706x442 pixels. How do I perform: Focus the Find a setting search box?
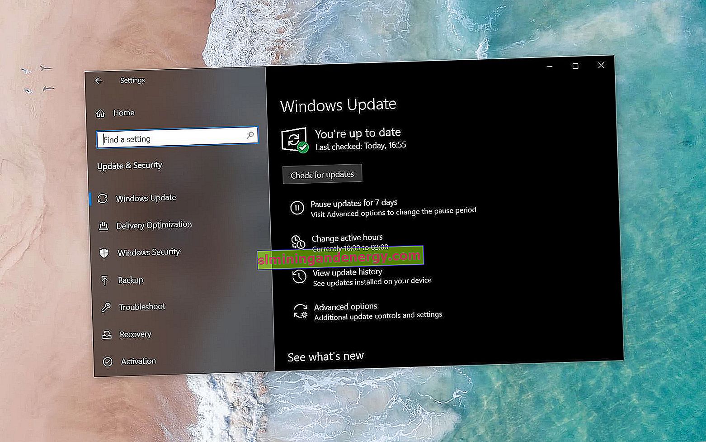coord(177,138)
